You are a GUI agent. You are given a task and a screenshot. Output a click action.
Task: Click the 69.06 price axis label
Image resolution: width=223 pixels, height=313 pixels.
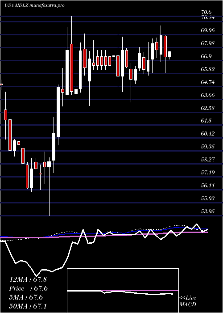208,30
